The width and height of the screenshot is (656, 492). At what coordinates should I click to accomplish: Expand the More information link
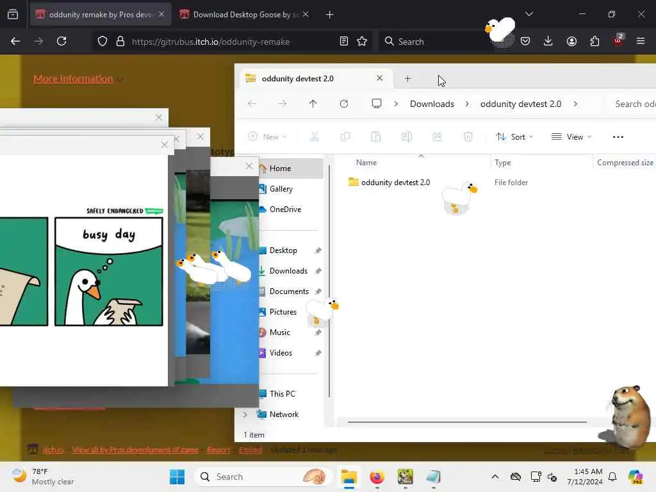73,79
